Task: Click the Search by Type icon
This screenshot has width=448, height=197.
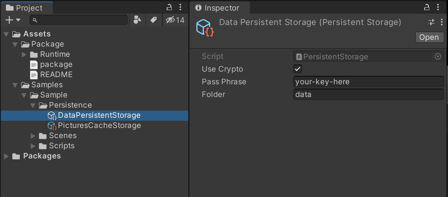Action: 137,20
